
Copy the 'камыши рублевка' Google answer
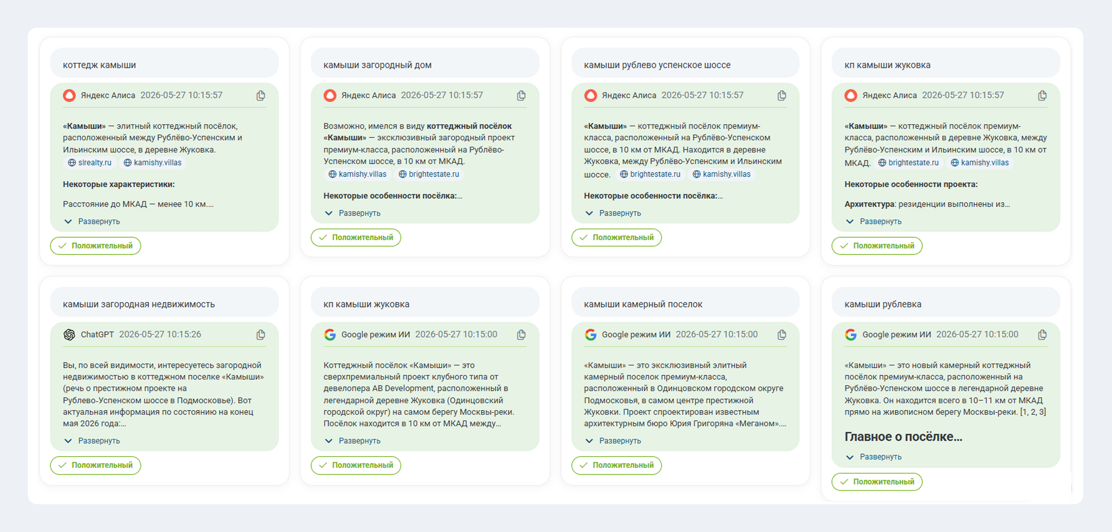pos(1042,334)
